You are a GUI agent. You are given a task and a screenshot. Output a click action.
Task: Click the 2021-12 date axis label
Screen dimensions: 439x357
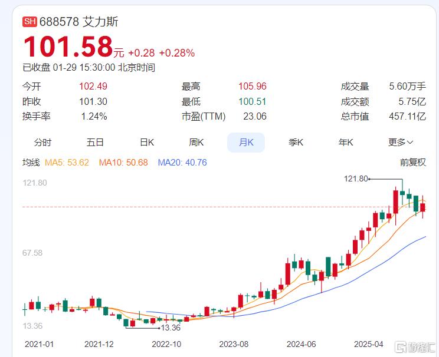pos(99,344)
